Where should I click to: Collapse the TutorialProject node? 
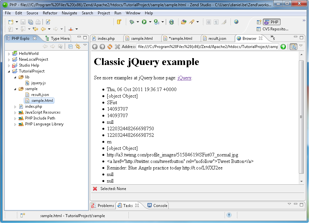click(9, 71)
